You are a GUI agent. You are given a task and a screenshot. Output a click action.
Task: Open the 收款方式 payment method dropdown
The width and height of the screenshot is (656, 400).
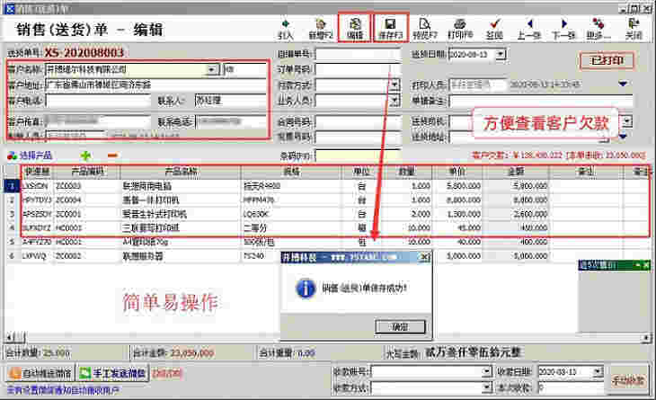(x=486, y=387)
